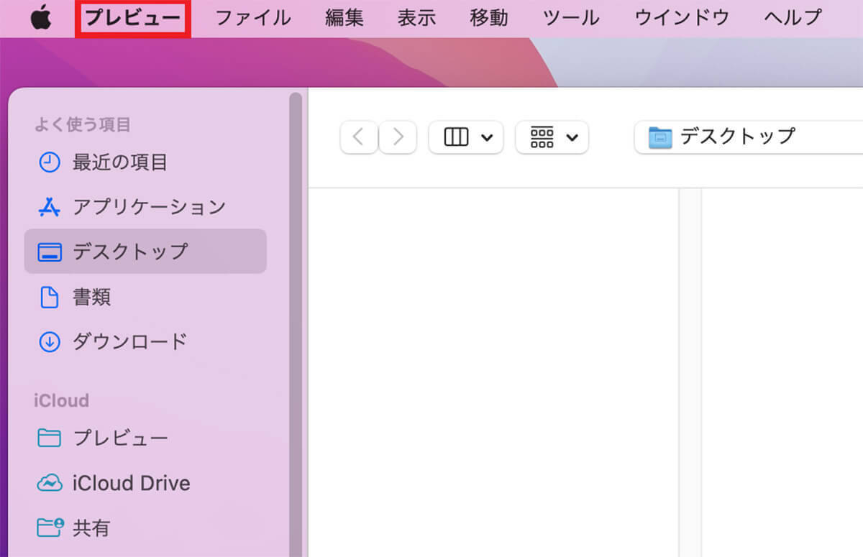Screen dimensions: 863x557
Task: Open the ツール menu
Action: 571,17
